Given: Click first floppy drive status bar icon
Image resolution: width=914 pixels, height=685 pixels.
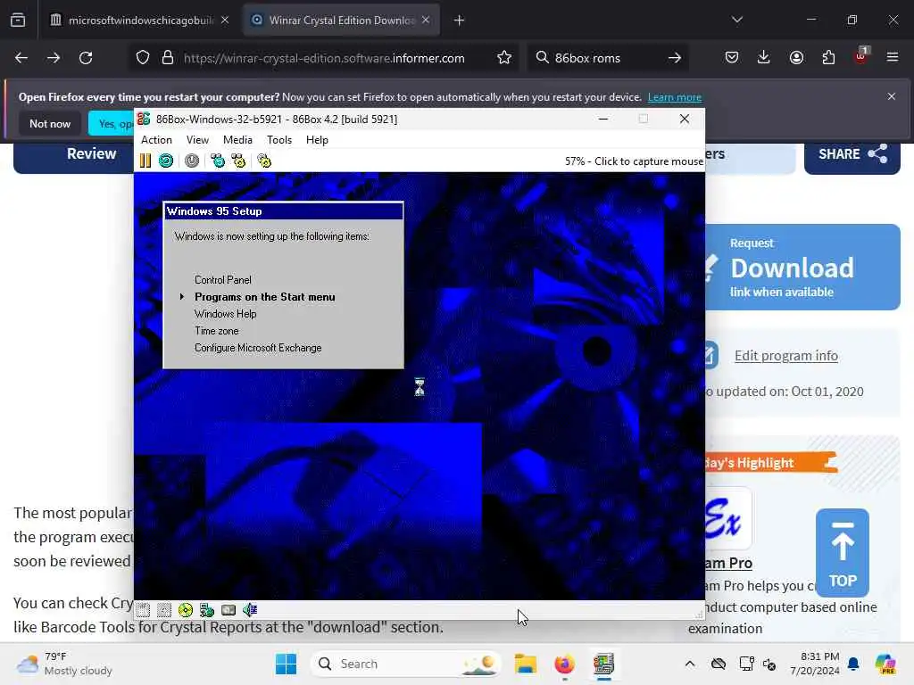Looking at the screenshot, I should coord(144,610).
